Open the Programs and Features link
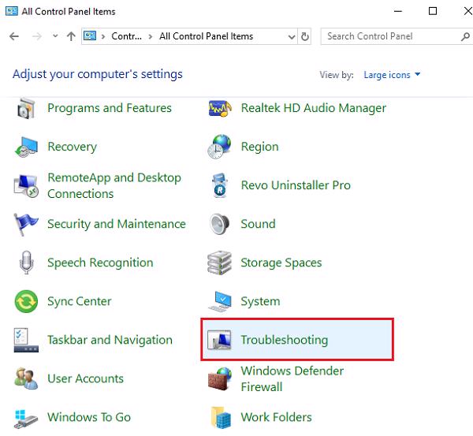473x436 pixels. tap(110, 108)
